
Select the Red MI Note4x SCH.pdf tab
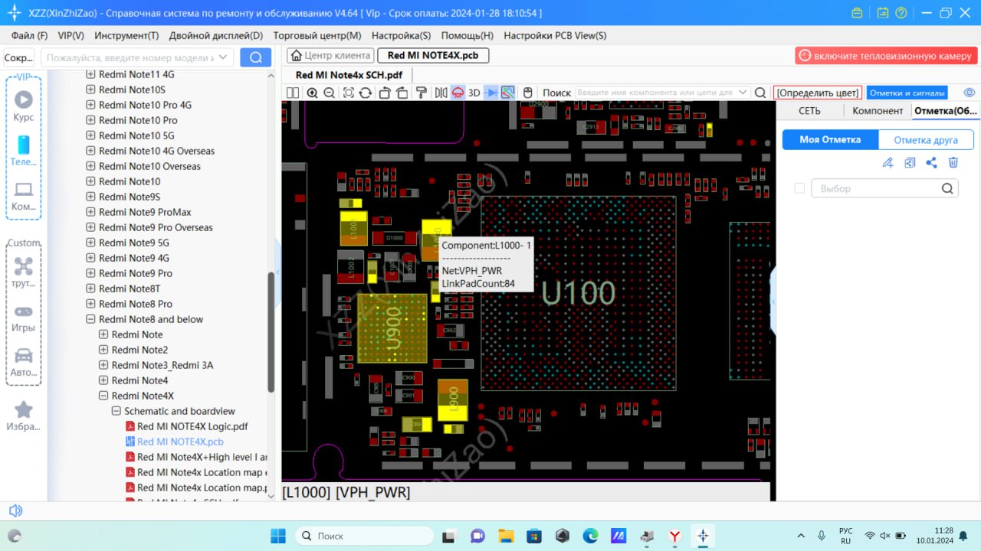click(x=349, y=75)
